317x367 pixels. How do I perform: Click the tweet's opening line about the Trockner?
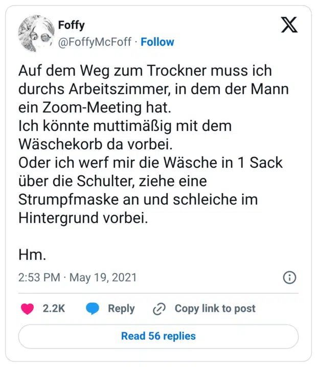pos(145,71)
